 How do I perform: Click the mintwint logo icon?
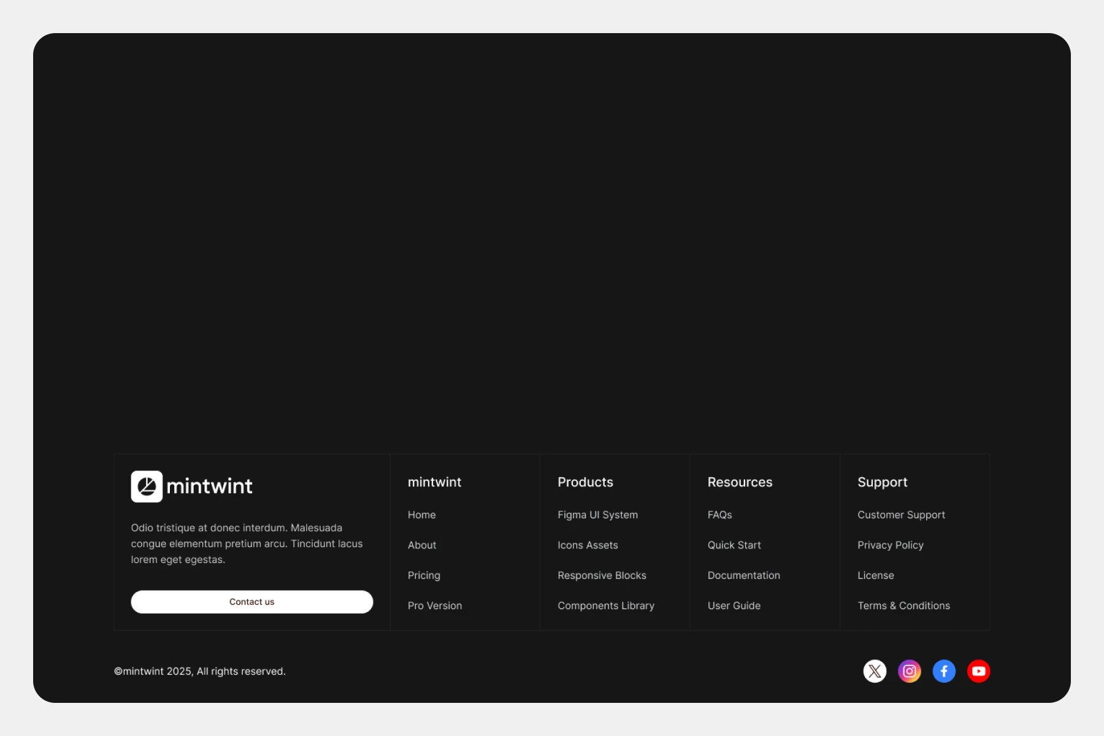147,486
